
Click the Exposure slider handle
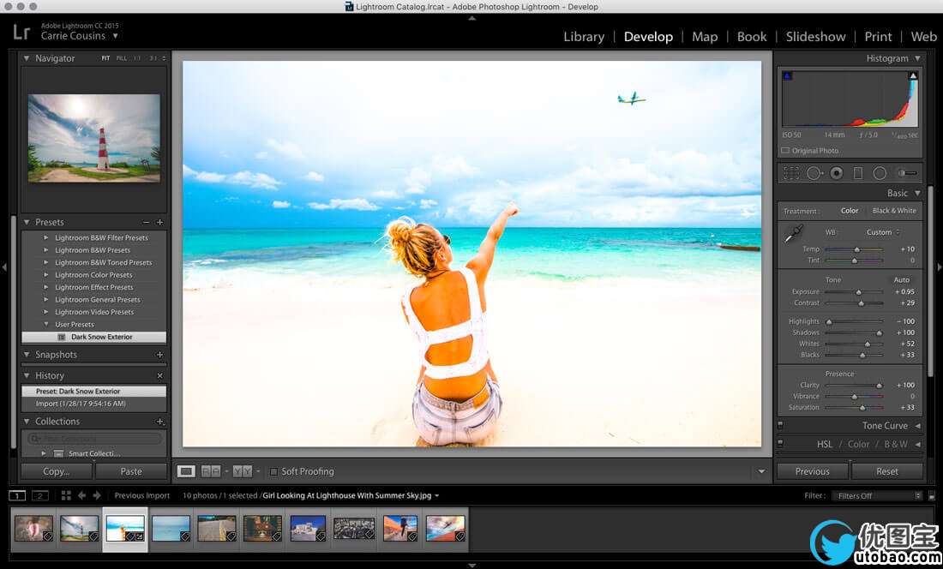[x=859, y=292]
